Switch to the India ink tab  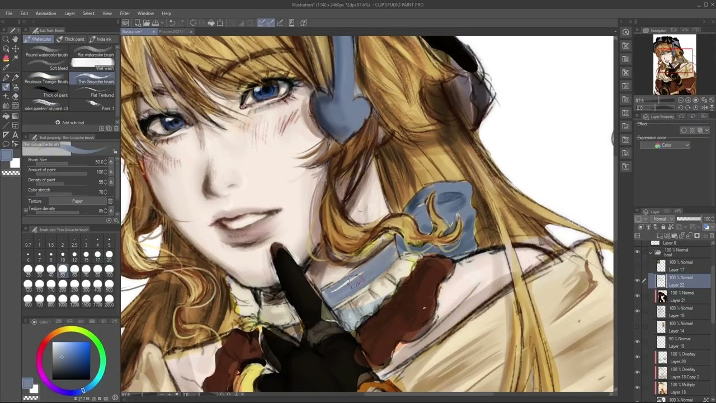[101, 39]
